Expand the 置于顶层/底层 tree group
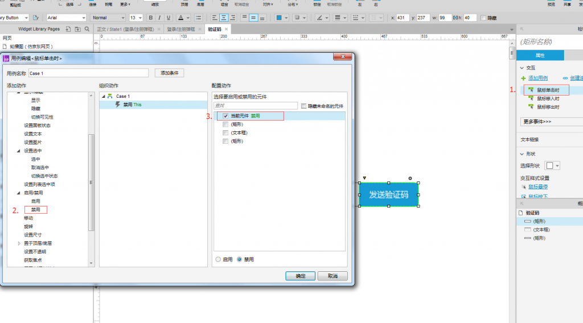 [x=19, y=243]
